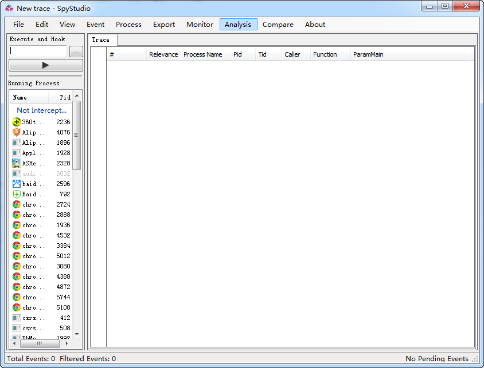The height and width of the screenshot is (368, 484).
Task: Click the 'Total Events: 0' status text
Action: pos(31,359)
